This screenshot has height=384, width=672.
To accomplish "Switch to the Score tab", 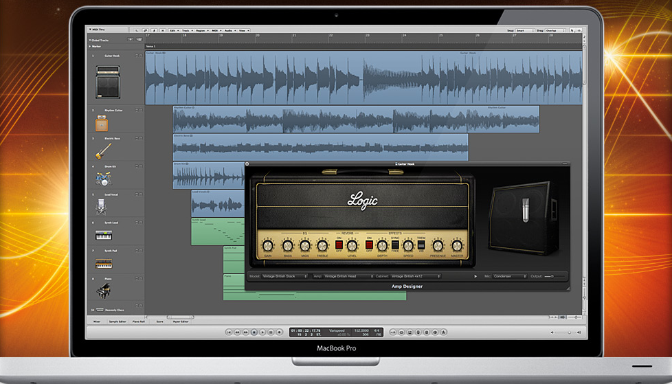I will 159,321.
